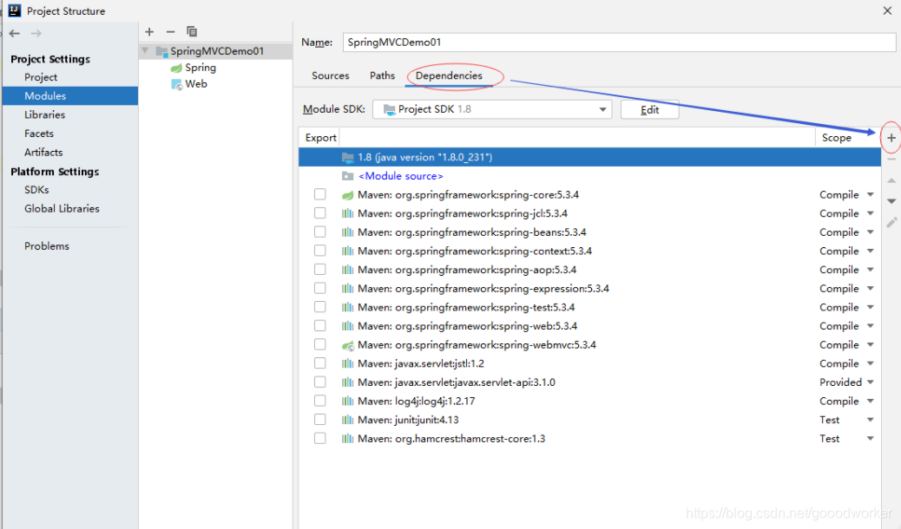Image resolution: width=901 pixels, height=529 pixels.
Task: Toggle export checkbox for log4j
Action: [320, 401]
